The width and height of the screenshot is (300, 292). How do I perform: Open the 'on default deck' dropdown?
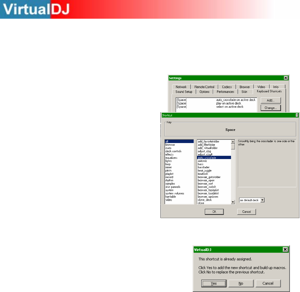coord(263,200)
